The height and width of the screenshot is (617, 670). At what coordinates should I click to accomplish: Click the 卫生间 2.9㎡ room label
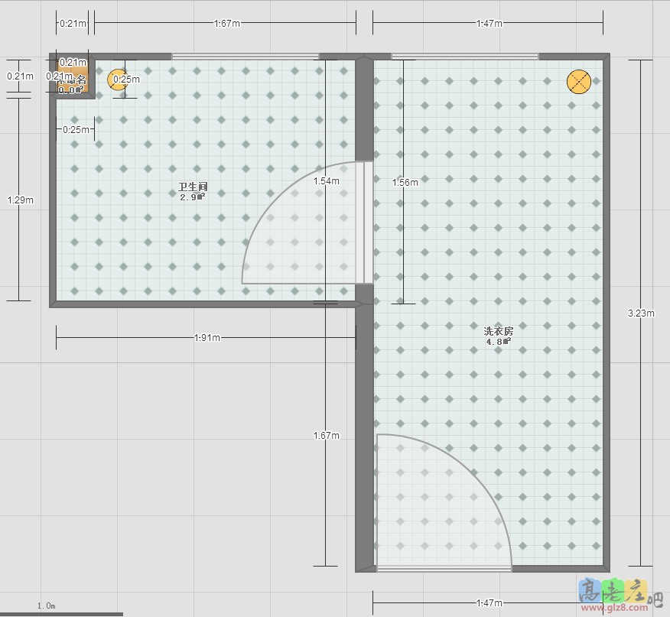(191, 191)
